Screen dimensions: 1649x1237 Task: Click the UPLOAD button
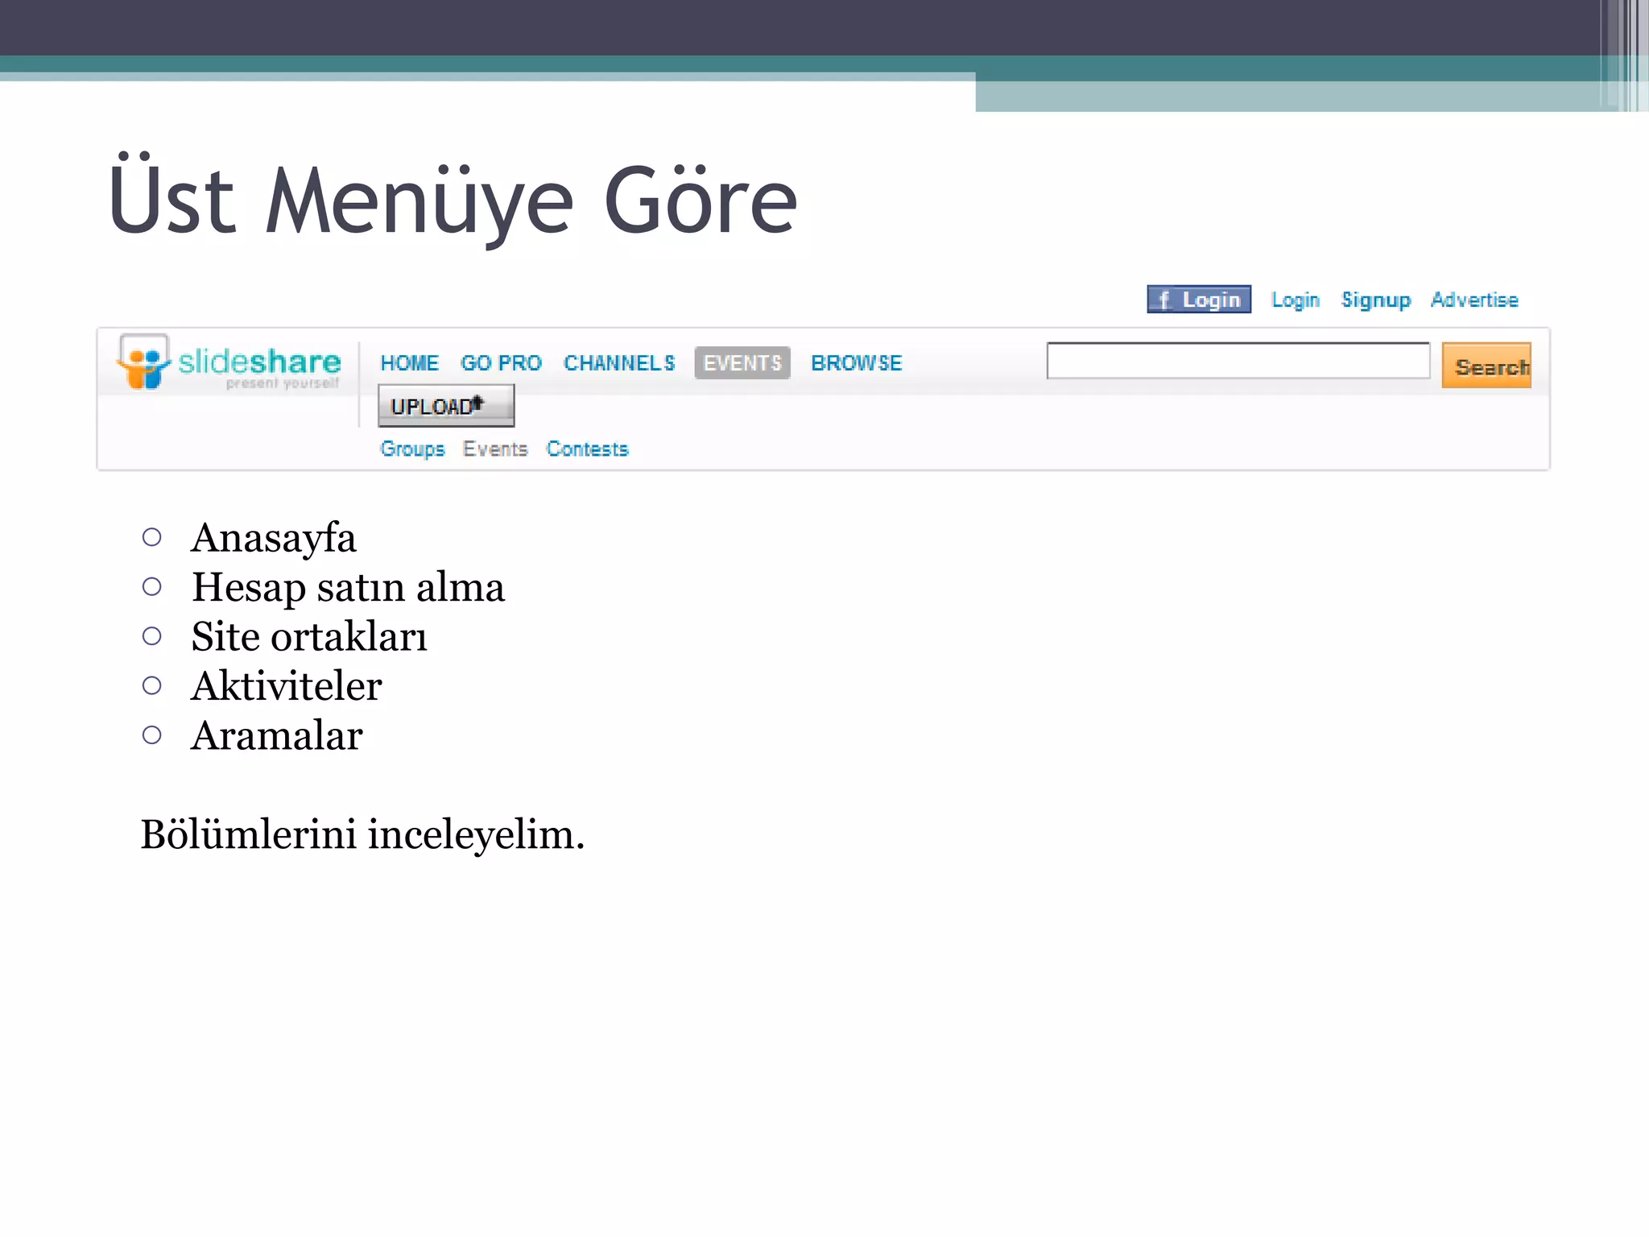(x=446, y=406)
